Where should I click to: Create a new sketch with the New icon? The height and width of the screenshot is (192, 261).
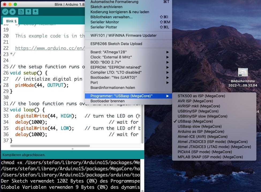[21, 12]
